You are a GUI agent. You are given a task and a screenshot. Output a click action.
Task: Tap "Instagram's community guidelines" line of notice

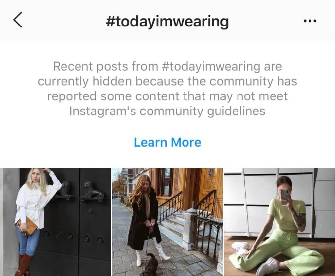167,112
